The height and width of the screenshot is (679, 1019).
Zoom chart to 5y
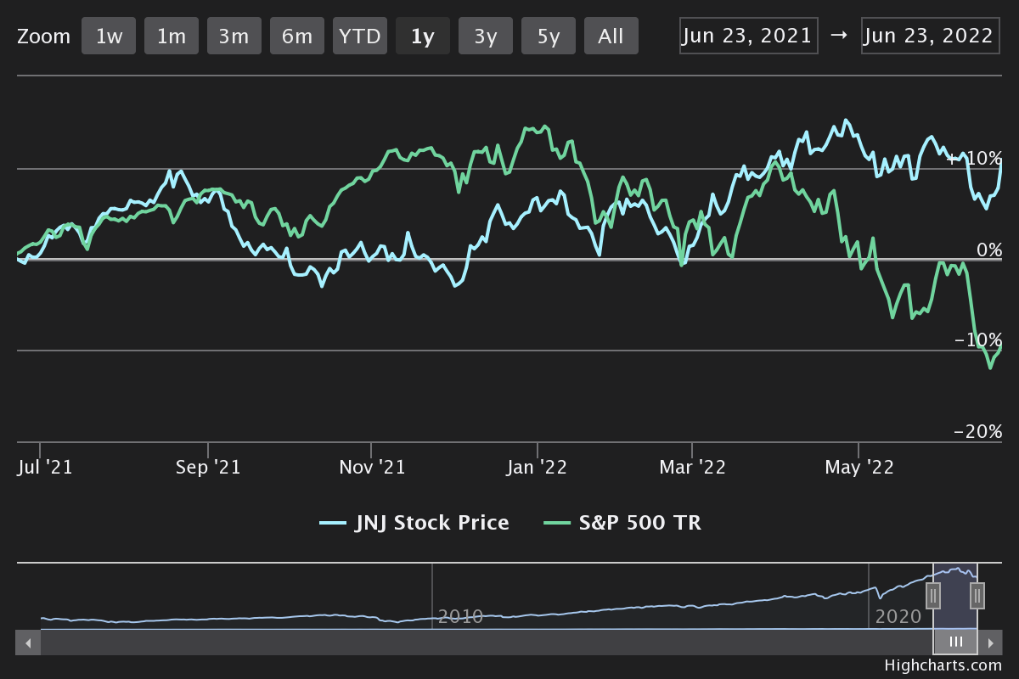549,36
